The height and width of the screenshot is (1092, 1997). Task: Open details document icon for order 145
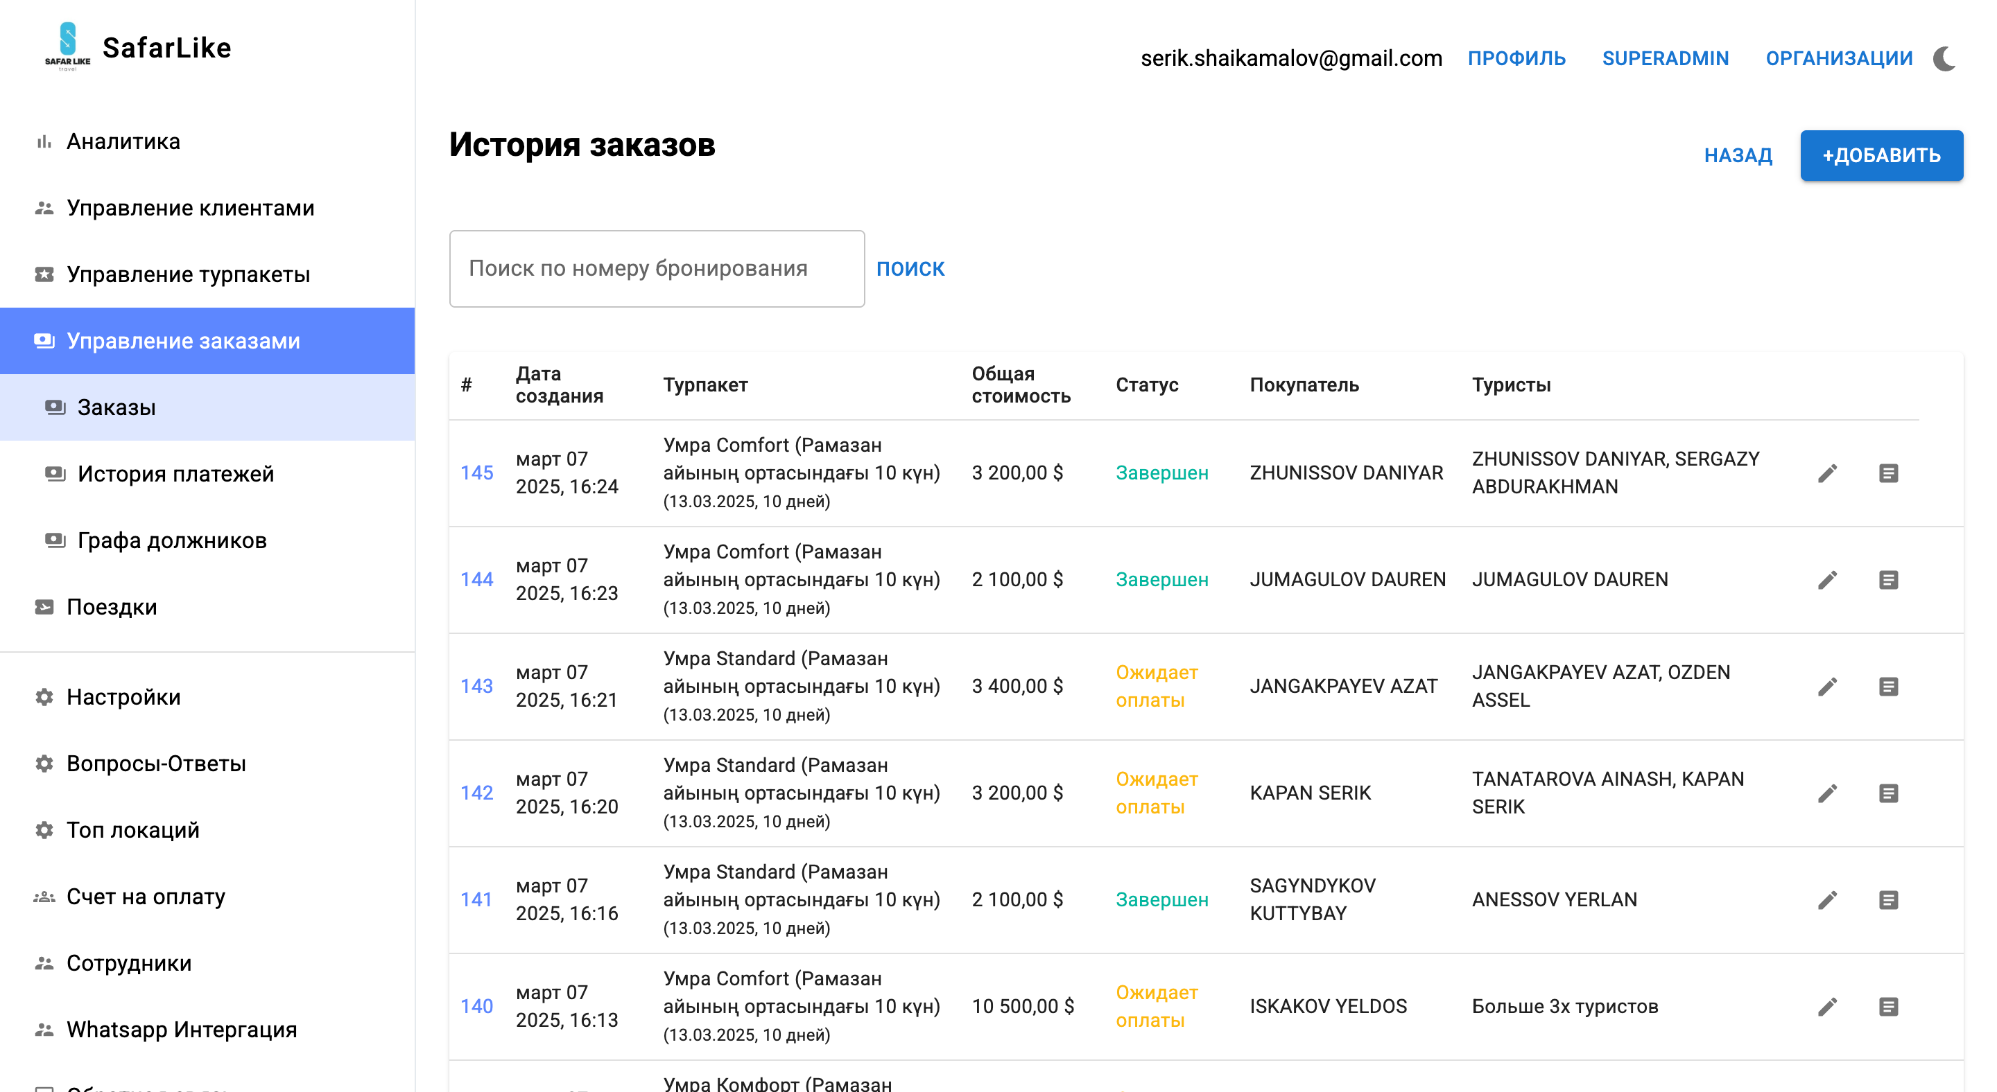pos(1888,473)
